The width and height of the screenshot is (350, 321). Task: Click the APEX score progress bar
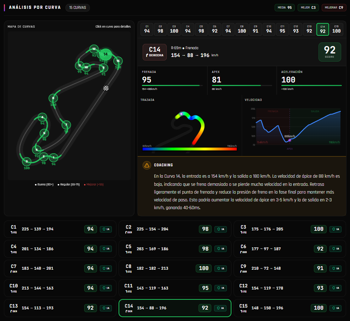click(x=242, y=86)
